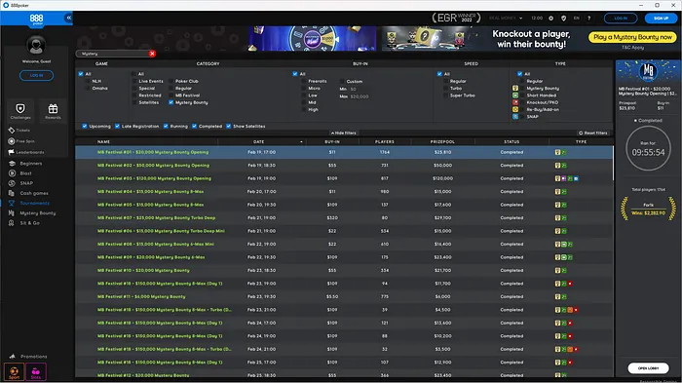The width and height of the screenshot is (682, 383).
Task: Select the SNAP type filter icon
Action: coord(515,117)
